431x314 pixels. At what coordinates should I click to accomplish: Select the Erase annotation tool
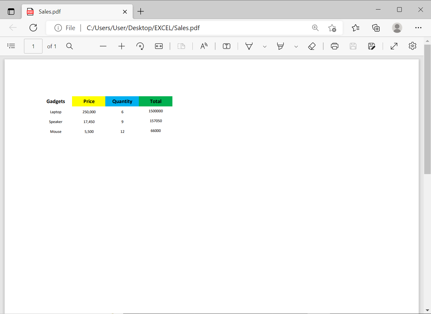(x=312, y=46)
